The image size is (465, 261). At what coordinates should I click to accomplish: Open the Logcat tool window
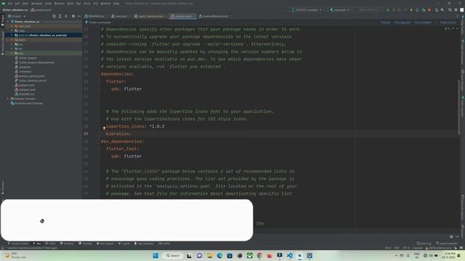point(124,244)
